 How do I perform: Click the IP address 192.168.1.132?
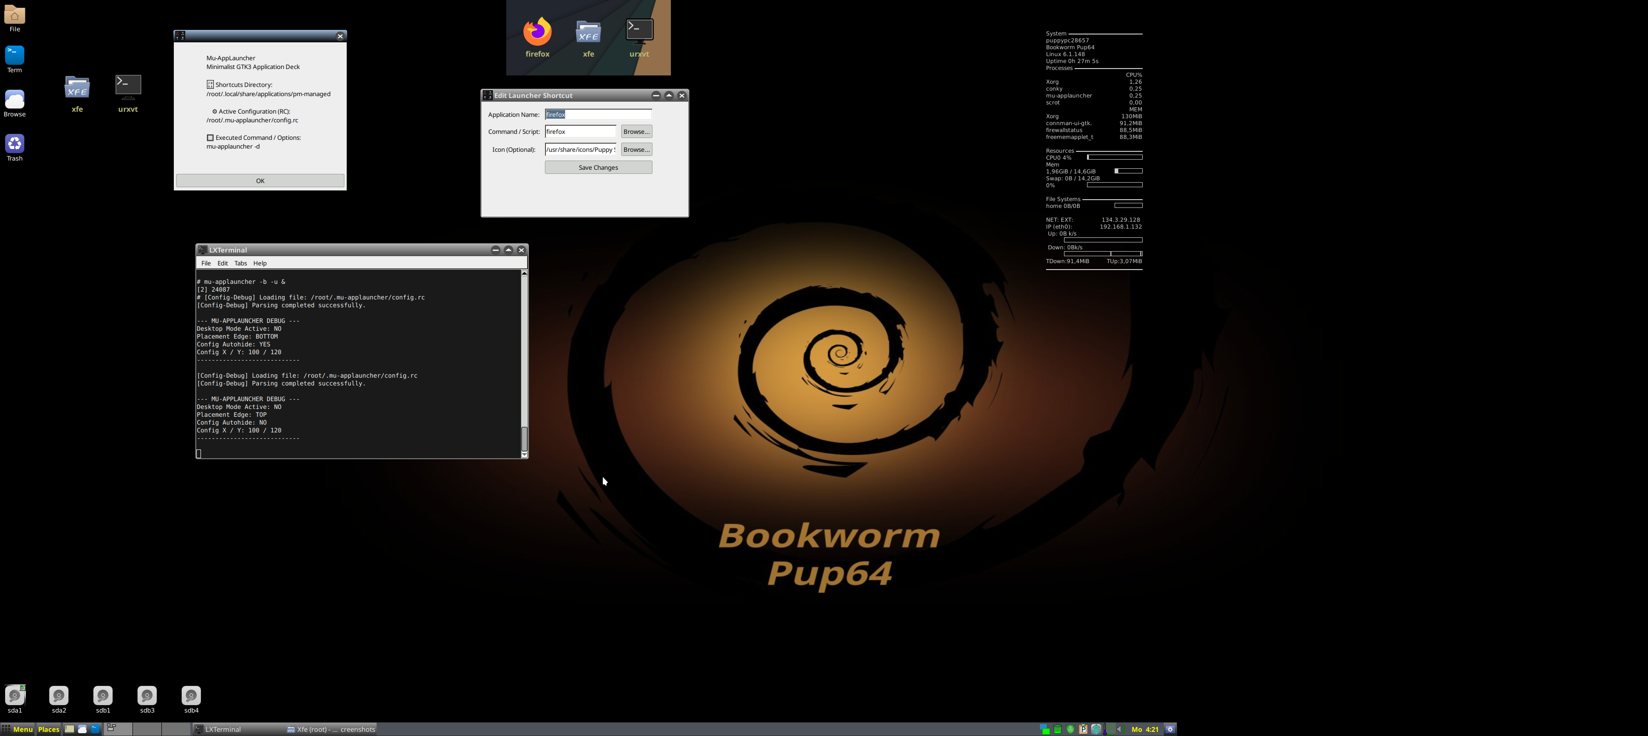click(1121, 227)
